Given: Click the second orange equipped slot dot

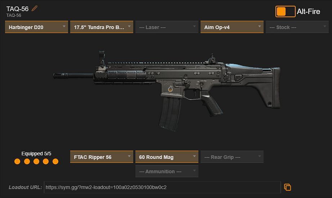Looking at the screenshot, I should [27, 161].
